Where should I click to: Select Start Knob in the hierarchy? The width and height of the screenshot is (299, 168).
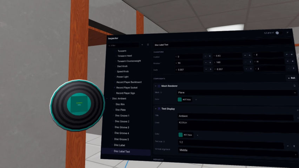pyautogui.click(x=122, y=66)
